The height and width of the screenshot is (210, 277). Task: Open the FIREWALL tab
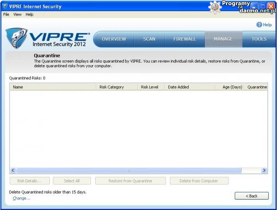(184, 39)
